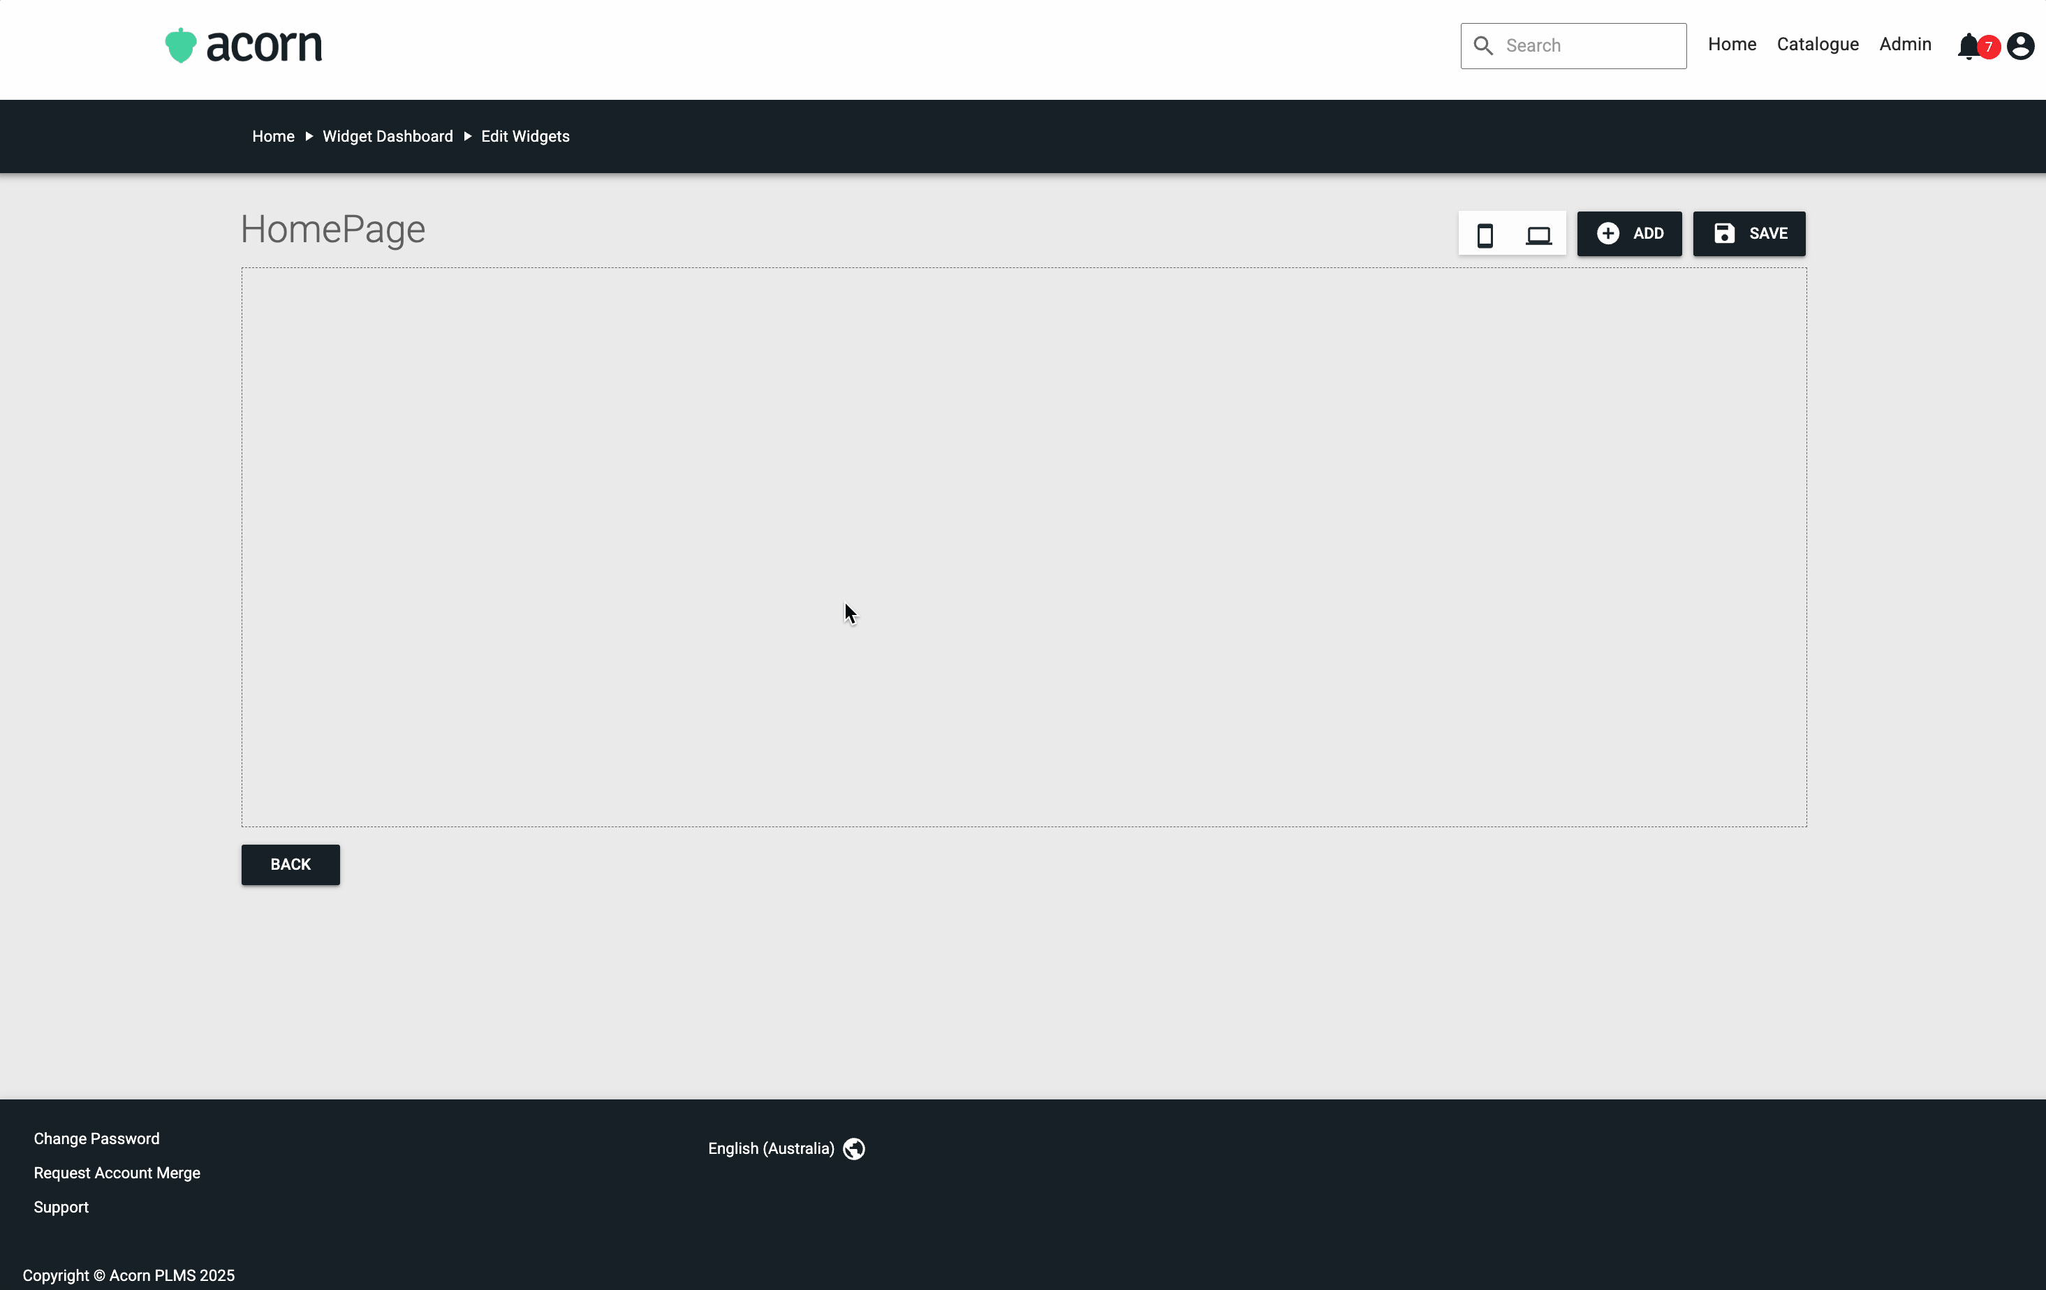Click Request Account Merge in the footer
Screen dimensions: 2046x1290
tap(117, 1173)
